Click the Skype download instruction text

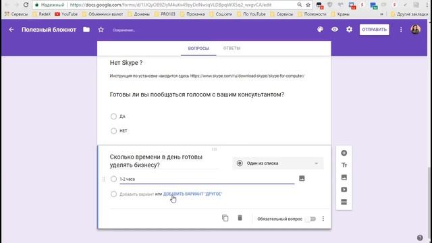(207, 76)
